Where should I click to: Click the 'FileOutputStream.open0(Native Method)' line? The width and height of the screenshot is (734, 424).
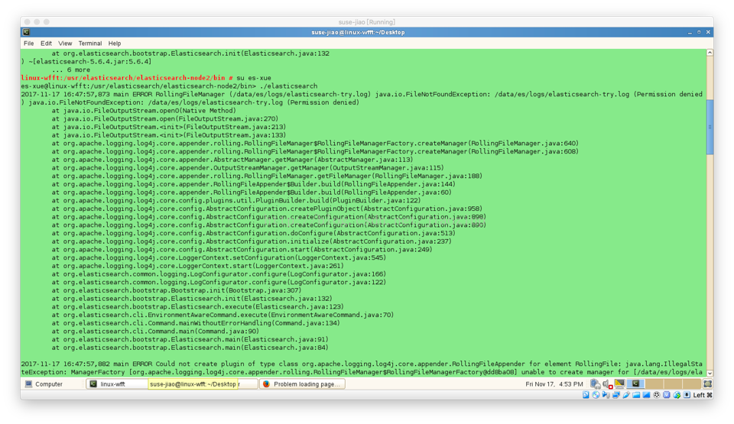click(x=144, y=111)
